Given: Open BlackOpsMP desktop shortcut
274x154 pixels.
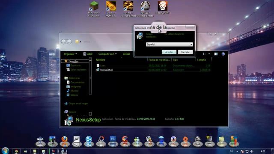Looking at the screenshot, I should click(x=163, y=8).
